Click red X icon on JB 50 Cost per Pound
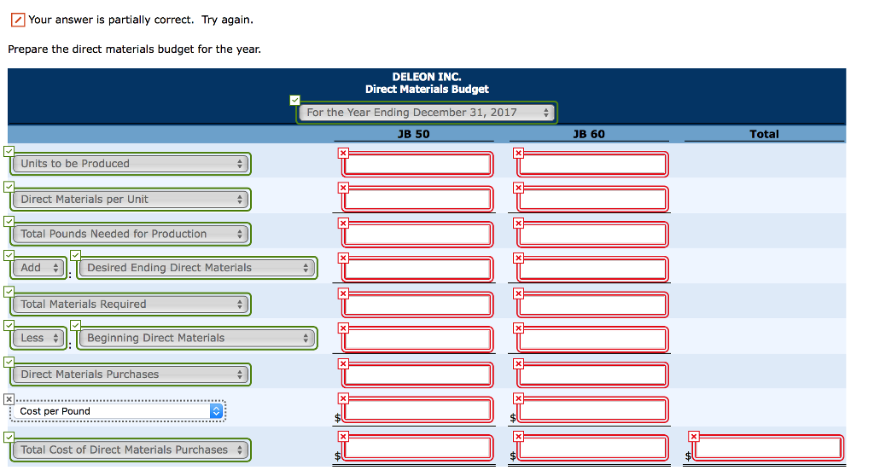The image size is (874, 476). (343, 398)
